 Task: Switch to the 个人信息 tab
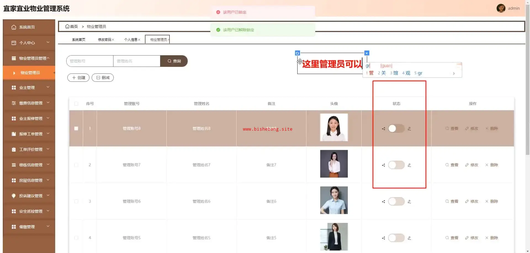click(131, 40)
